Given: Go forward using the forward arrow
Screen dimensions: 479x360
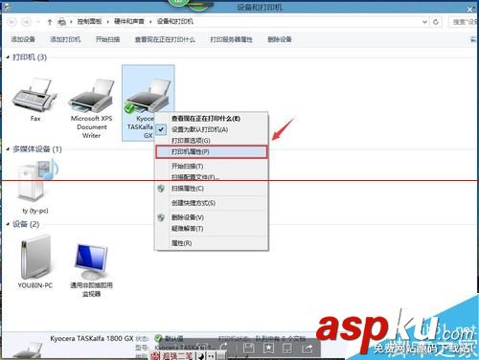Looking at the screenshot, I should pos(27,22).
